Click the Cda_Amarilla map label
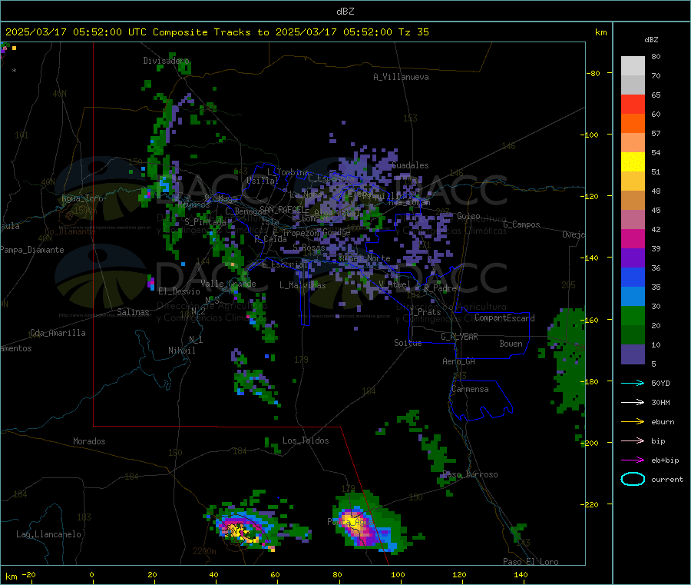The width and height of the screenshot is (691, 585). click(x=58, y=333)
